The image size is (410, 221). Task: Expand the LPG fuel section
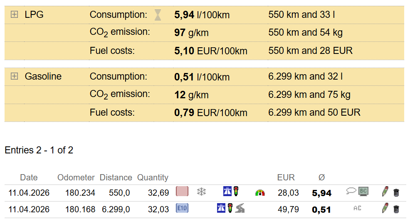[x=15, y=15]
